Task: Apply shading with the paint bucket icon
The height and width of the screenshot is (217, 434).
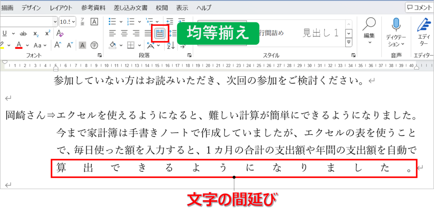Action: (112, 45)
